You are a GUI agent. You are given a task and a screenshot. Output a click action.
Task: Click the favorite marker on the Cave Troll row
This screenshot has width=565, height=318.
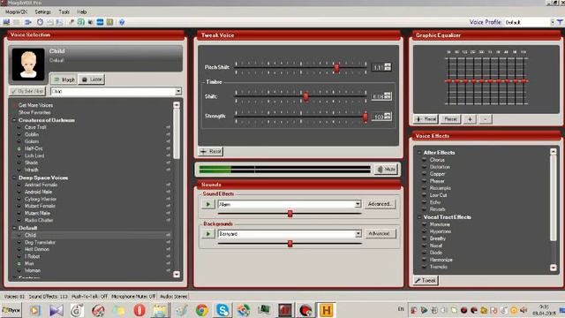168,127
